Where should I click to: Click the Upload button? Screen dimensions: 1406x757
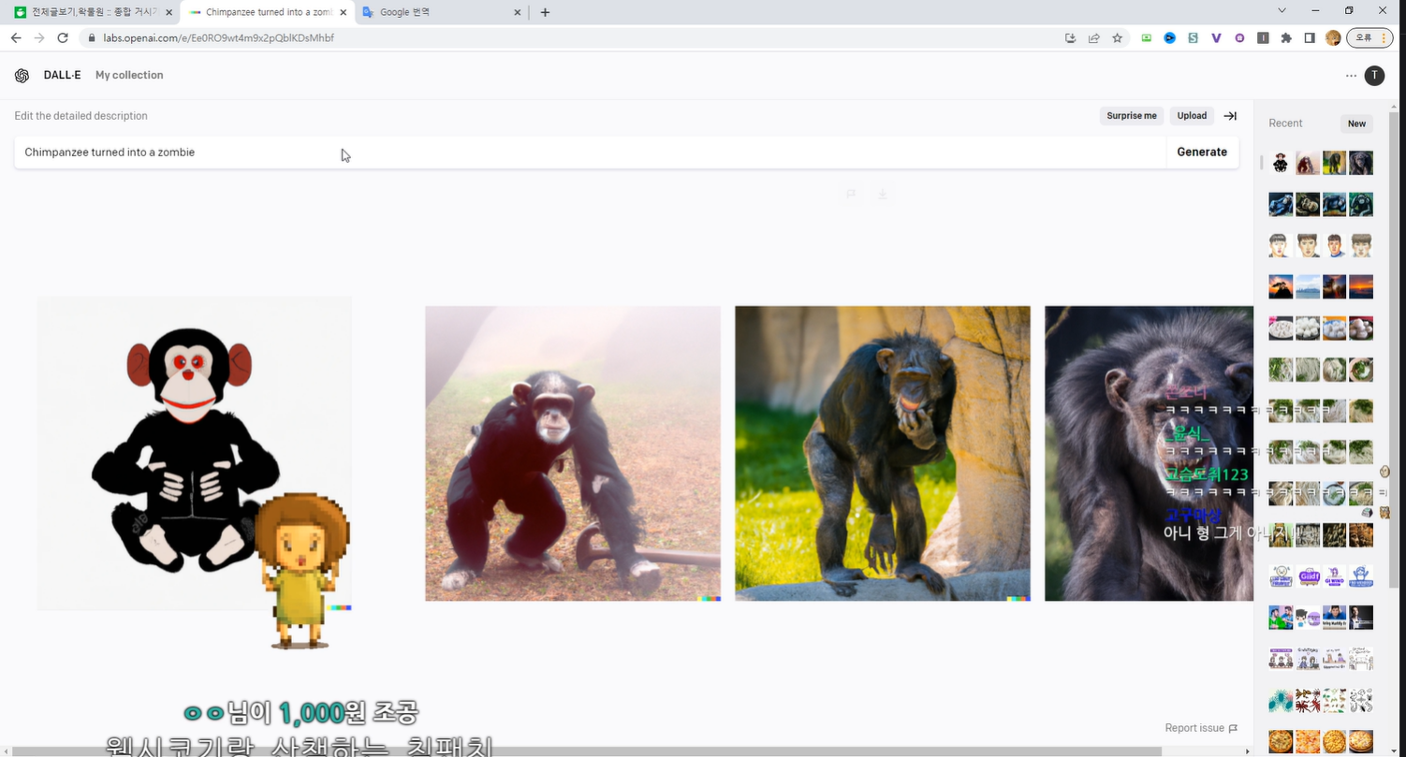tap(1191, 116)
